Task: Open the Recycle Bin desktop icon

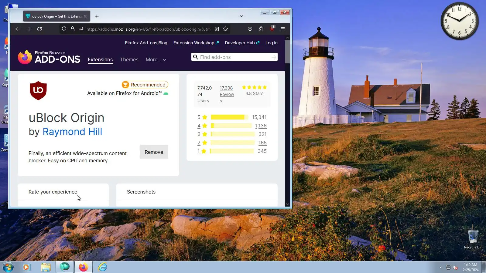Action: point(473,239)
